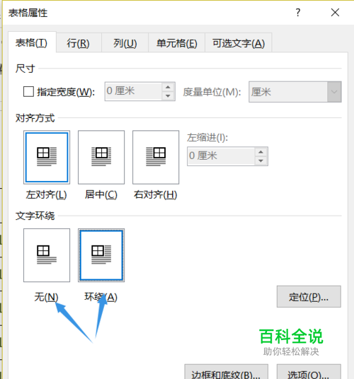Close the 表格属性 dialog
The image size is (354, 379).
335,12
